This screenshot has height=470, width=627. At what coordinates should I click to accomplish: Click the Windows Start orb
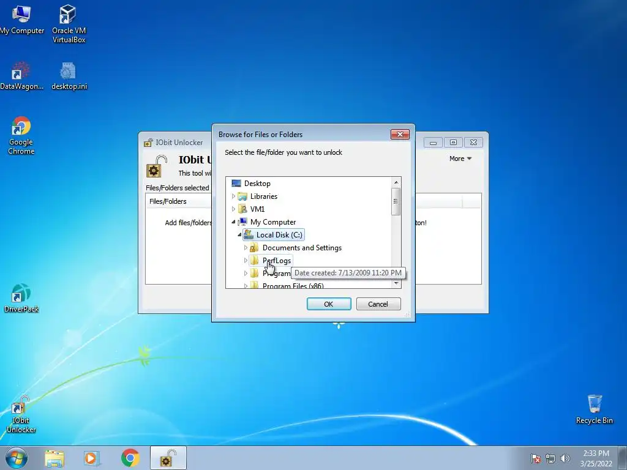17,458
